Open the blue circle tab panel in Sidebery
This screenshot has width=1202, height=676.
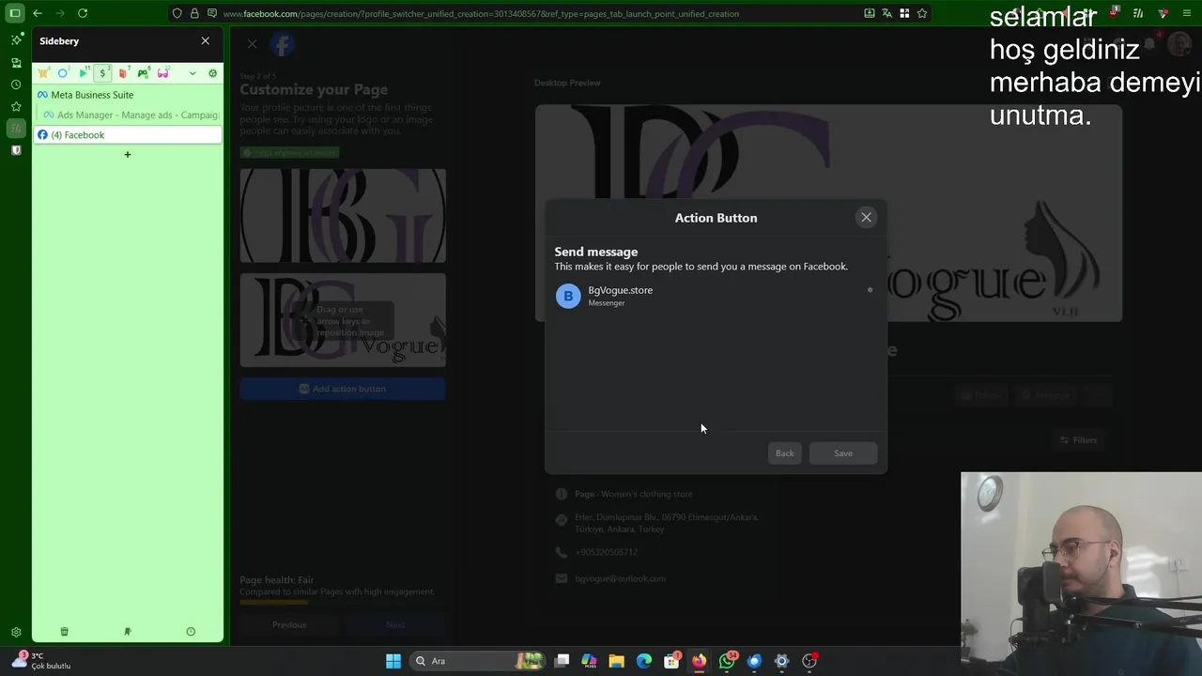click(x=63, y=73)
